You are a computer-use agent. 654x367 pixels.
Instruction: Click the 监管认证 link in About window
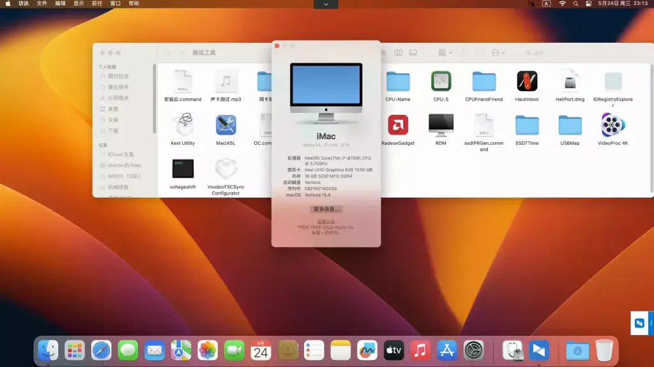click(326, 221)
